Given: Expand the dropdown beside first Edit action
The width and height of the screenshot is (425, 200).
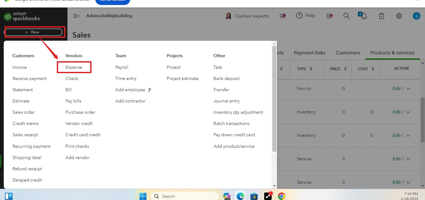Looking at the screenshot, I should pos(408,88).
